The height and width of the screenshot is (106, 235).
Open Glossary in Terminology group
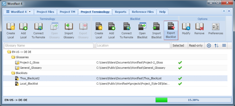tap(54, 31)
